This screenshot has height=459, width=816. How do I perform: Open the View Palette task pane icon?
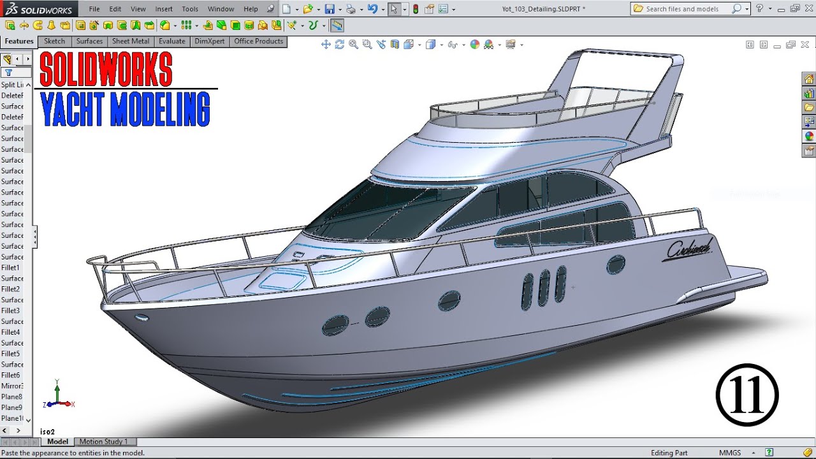tap(809, 121)
